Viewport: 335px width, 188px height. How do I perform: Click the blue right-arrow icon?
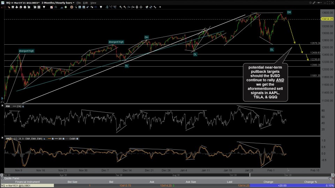(x=96, y=7)
